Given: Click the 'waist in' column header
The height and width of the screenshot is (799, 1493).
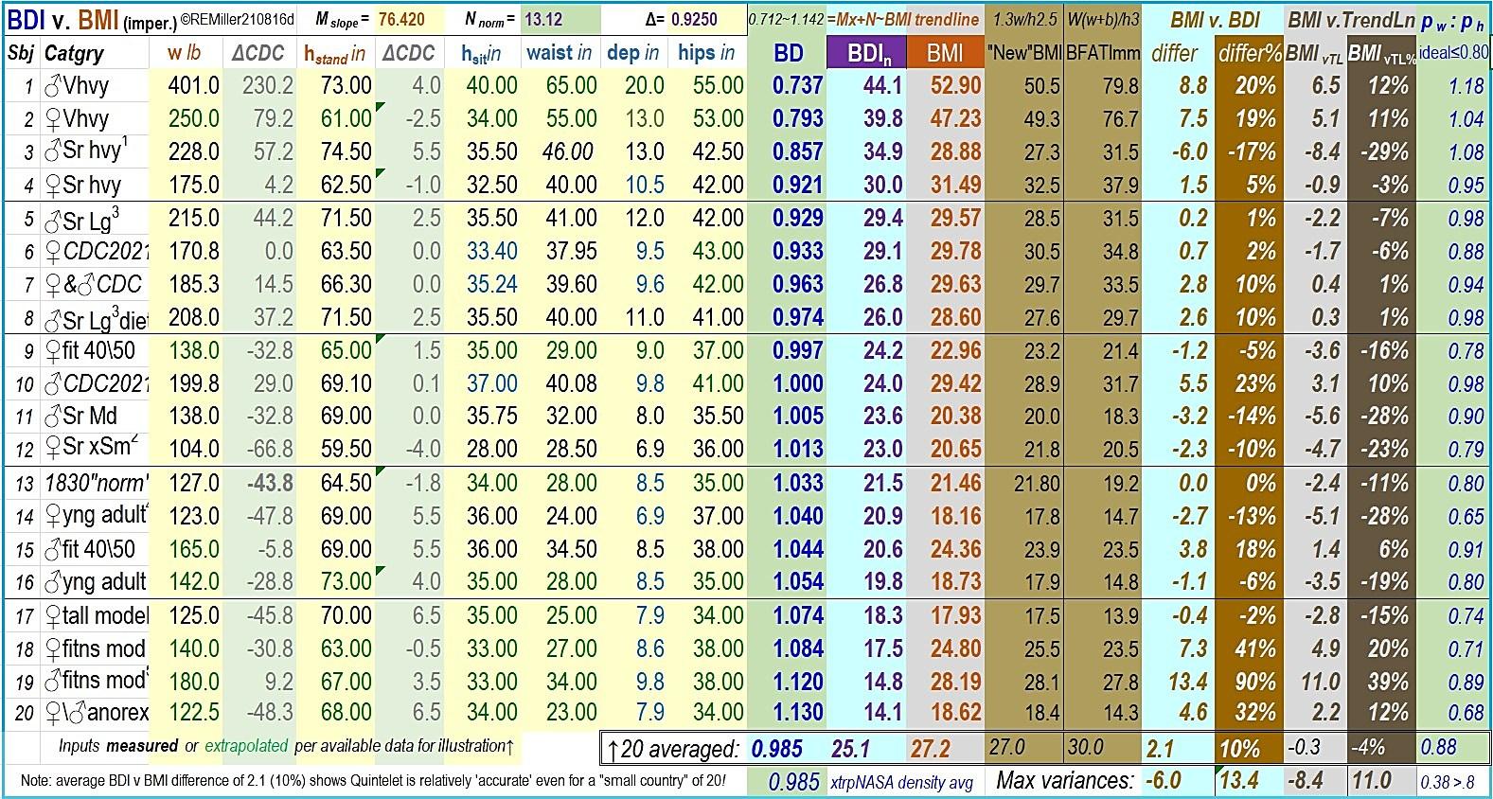Looking at the screenshot, I should point(560,53).
